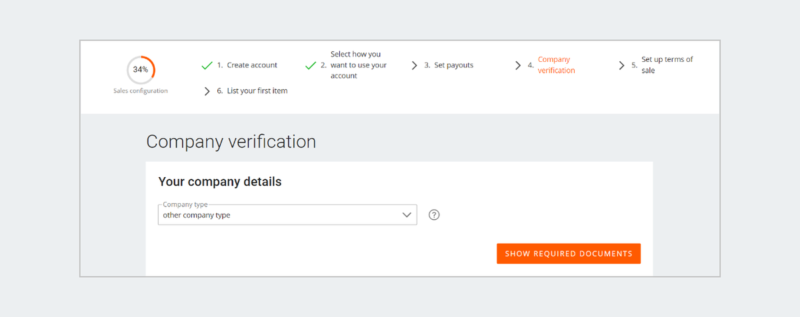Open the Company type dropdown
The image size is (800, 317).
[x=280, y=215]
